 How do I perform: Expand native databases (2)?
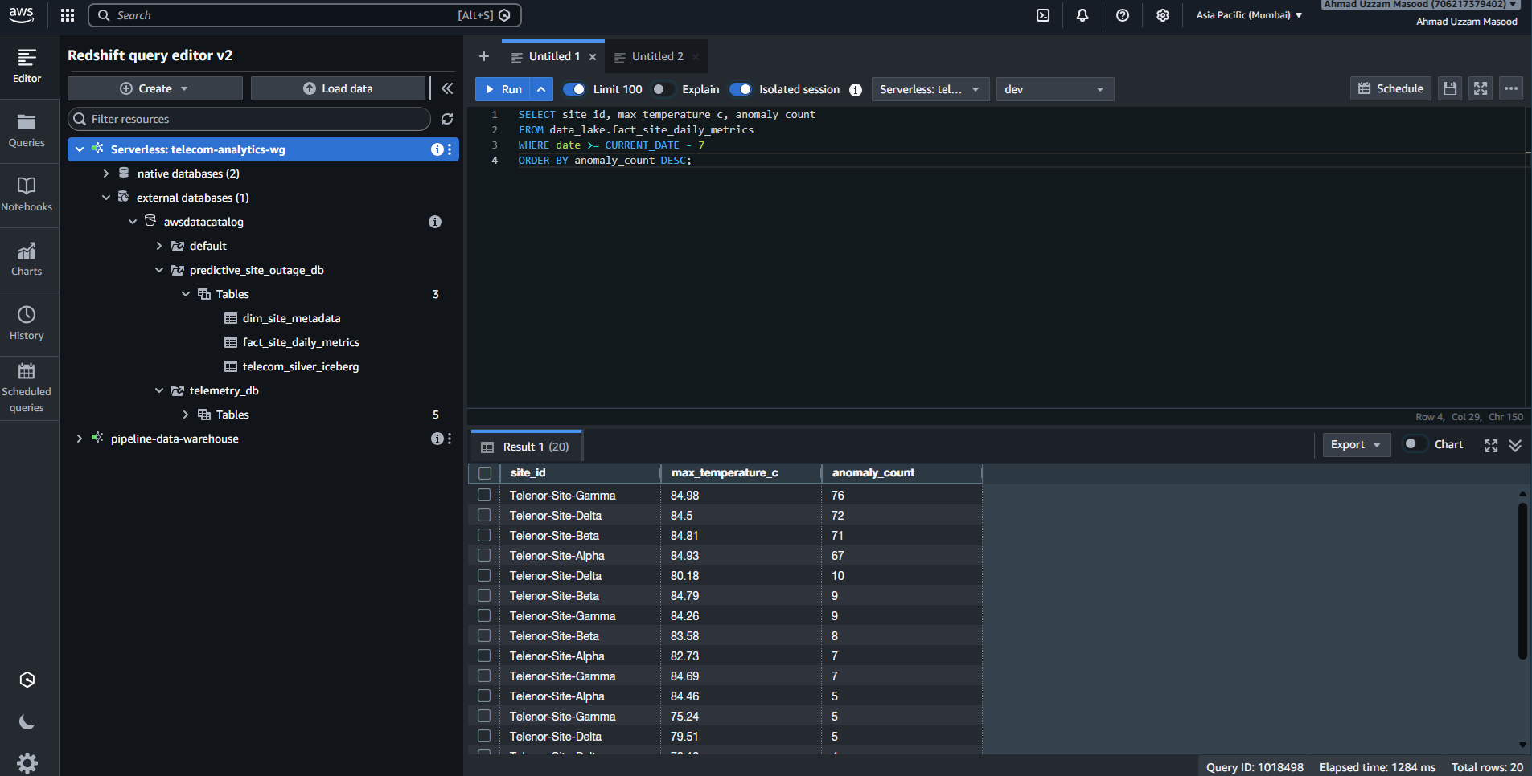105,174
